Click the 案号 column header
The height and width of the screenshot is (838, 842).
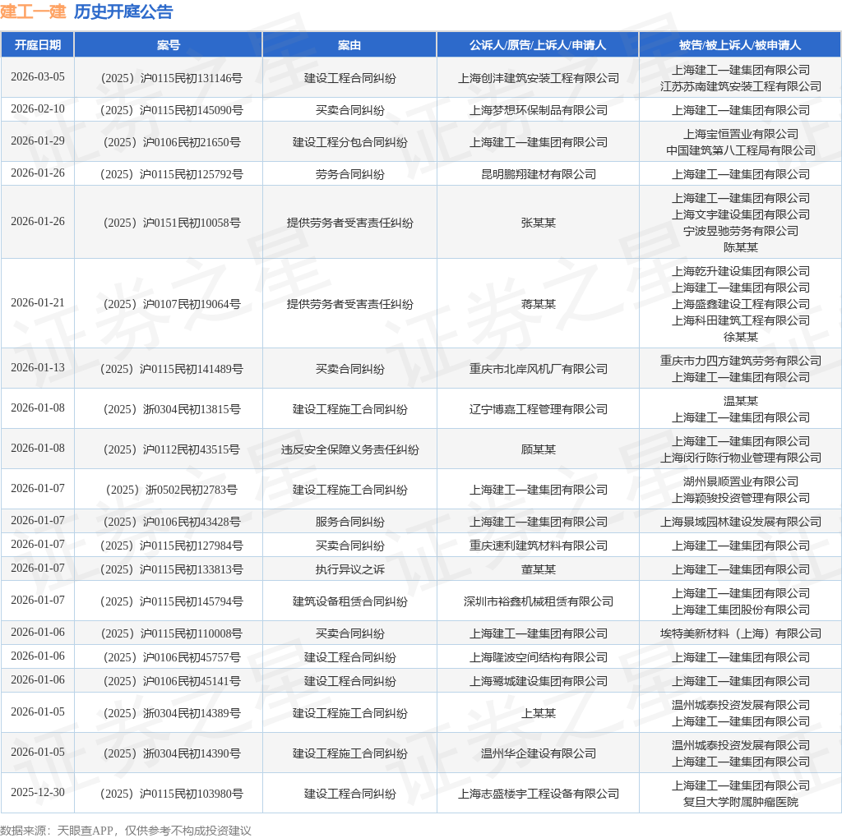168,45
